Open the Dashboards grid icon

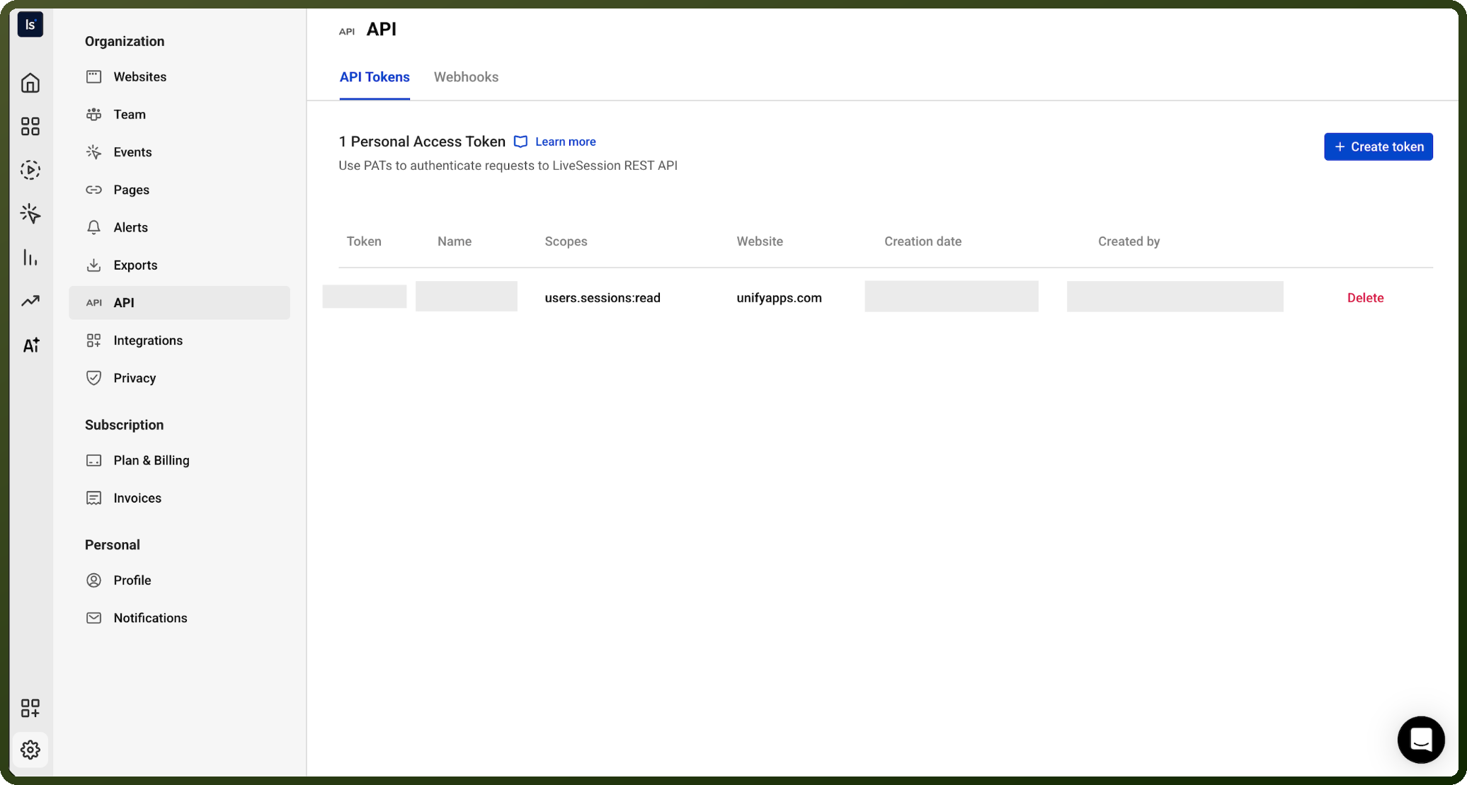click(30, 127)
